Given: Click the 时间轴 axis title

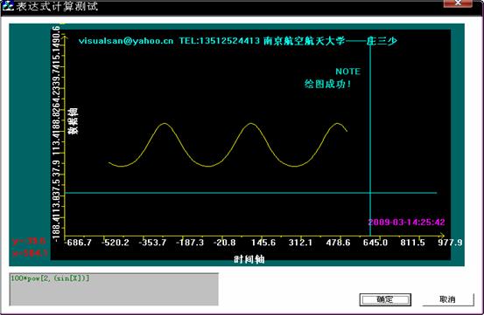Looking at the screenshot, I should tap(249, 259).
